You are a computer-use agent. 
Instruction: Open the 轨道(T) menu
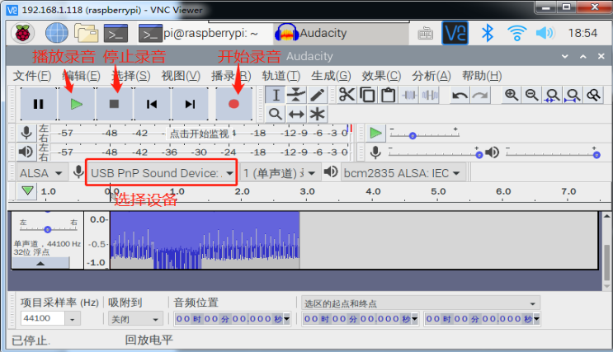[281, 76]
